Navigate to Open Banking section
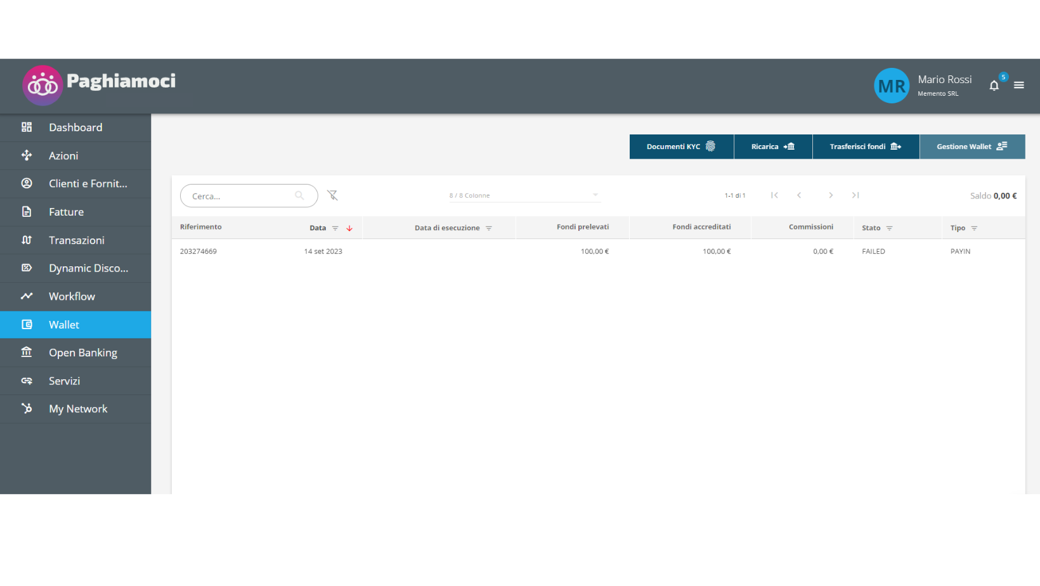1040x586 pixels. click(82, 353)
